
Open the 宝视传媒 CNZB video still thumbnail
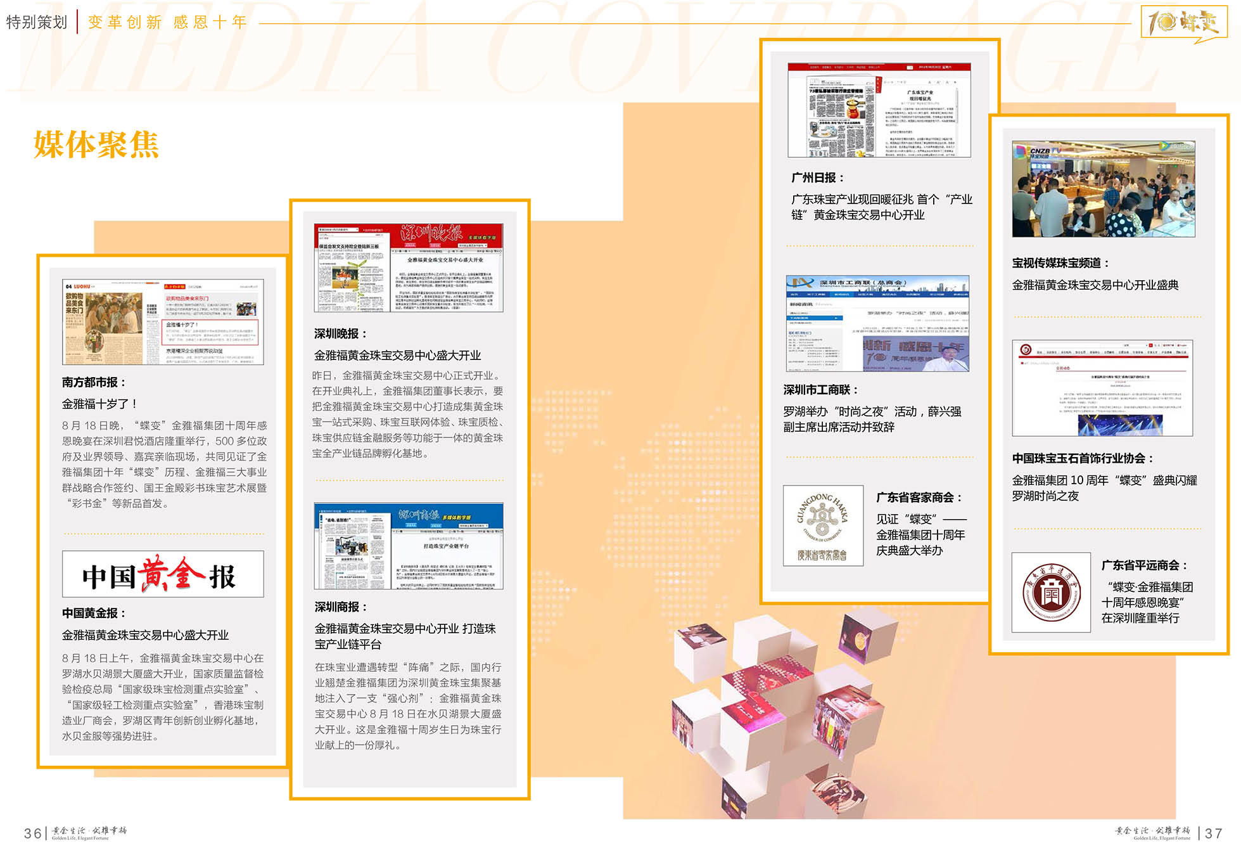click(1104, 189)
